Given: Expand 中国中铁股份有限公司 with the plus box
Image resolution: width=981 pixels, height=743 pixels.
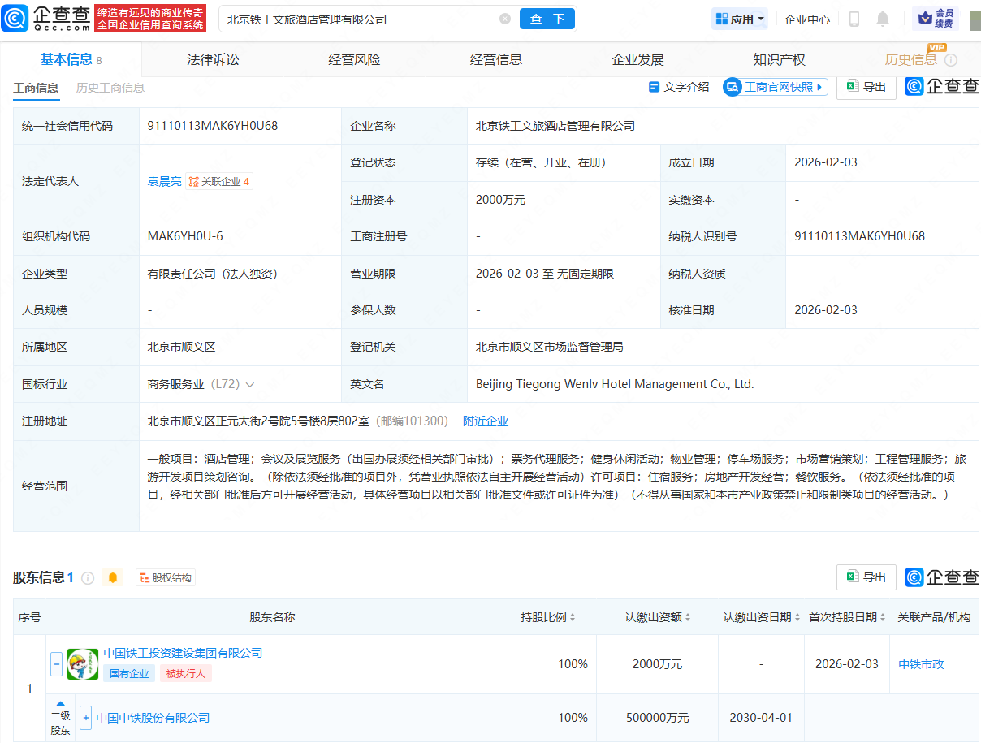Looking at the screenshot, I should (85, 718).
